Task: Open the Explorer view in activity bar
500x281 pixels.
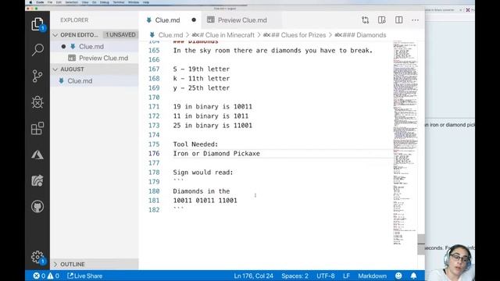Action: [x=37, y=24]
